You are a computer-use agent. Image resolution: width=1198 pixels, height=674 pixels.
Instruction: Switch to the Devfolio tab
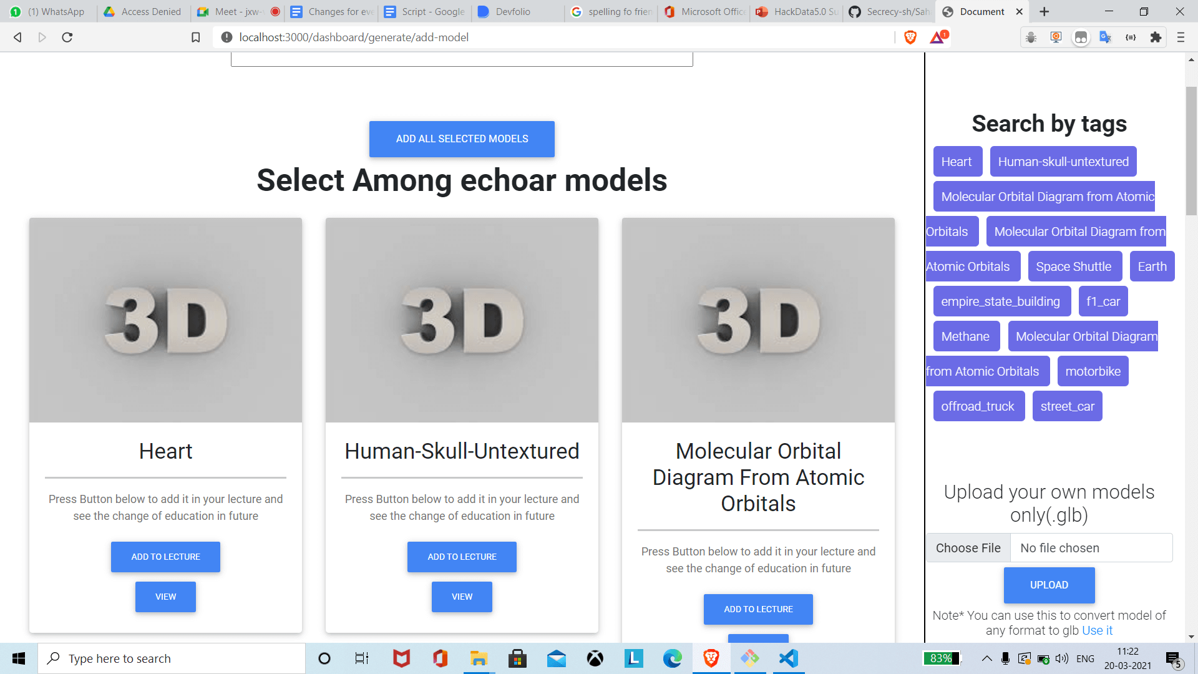[512, 12]
